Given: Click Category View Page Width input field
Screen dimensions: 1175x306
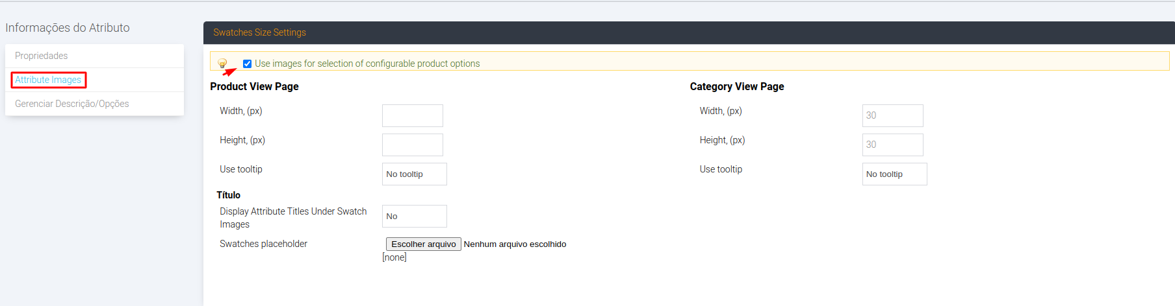Looking at the screenshot, I should 893,115.
